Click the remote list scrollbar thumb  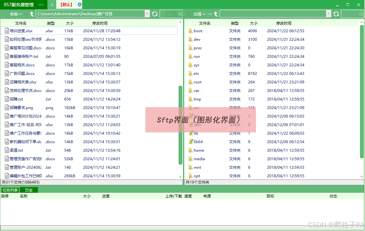point(362,92)
